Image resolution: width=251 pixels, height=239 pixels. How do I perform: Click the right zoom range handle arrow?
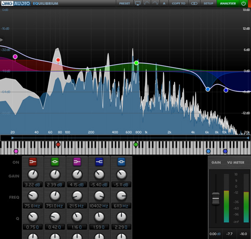pos(248,138)
